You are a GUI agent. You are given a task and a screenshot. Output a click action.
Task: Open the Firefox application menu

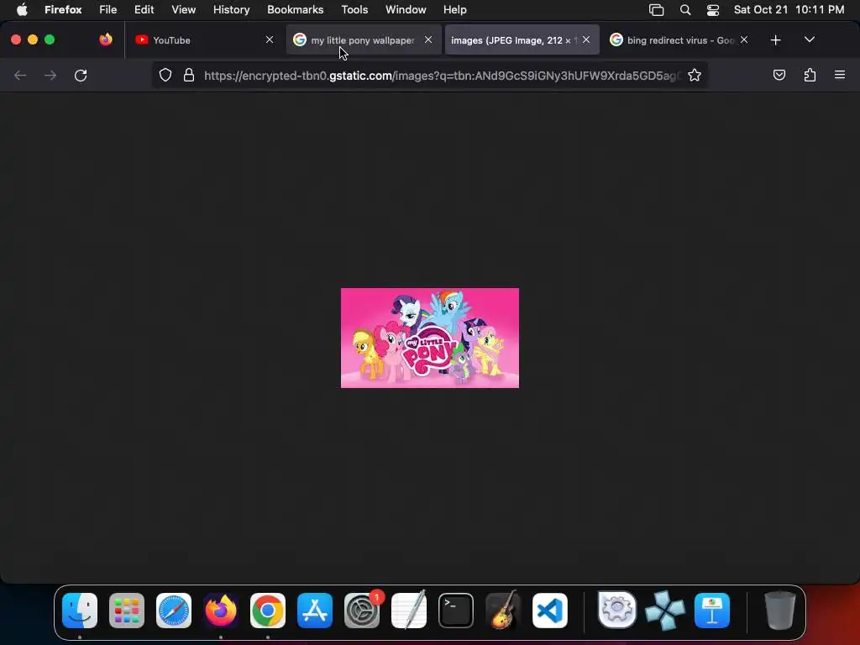click(63, 10)
